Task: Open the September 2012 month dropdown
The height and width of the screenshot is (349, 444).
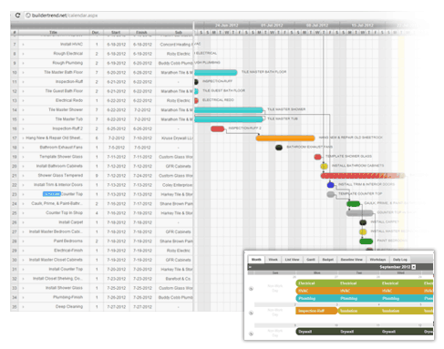Action: (414, 267)
